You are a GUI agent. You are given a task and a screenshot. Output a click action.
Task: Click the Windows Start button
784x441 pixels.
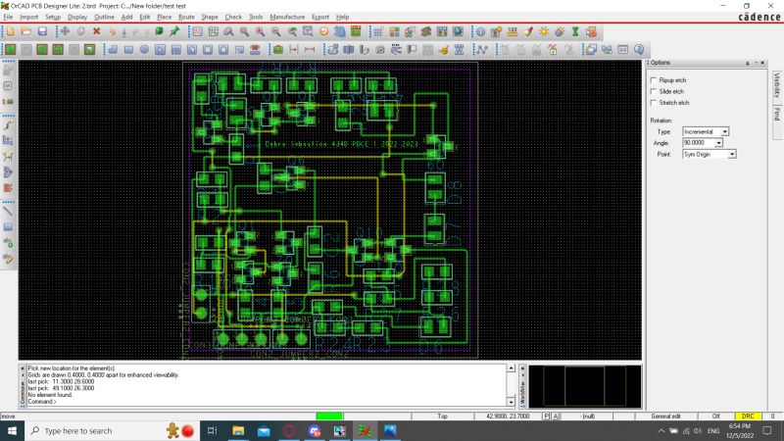click(x=12, y=430)
